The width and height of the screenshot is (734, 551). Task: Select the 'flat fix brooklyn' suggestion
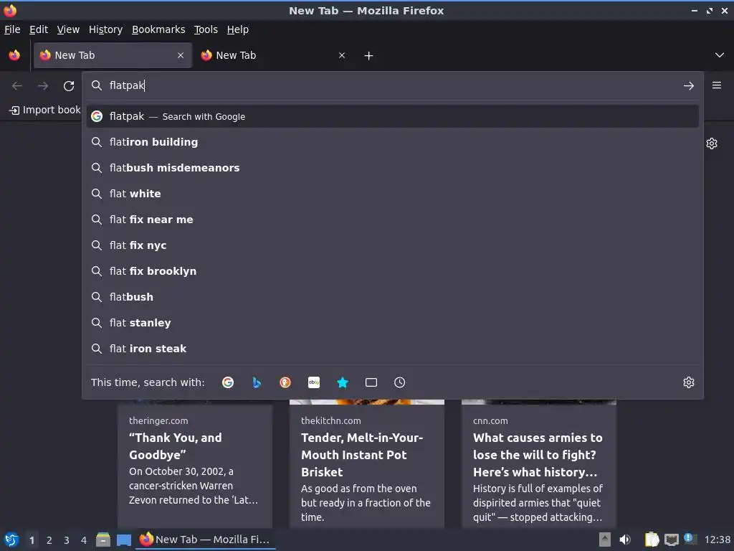click(x=392, y=270)
